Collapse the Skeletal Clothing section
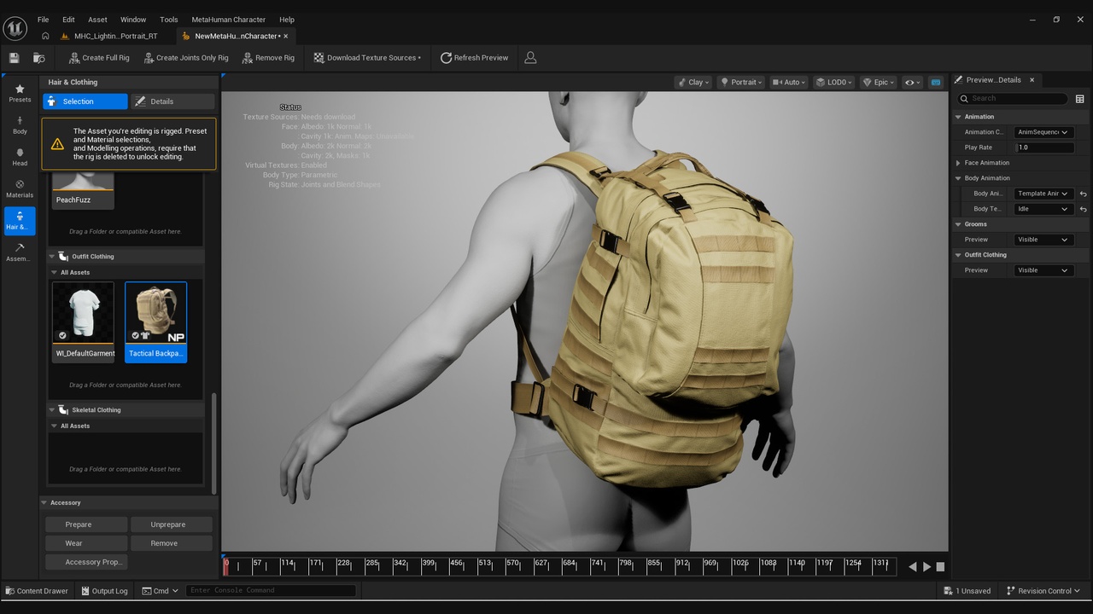The image size is (1093, 614). (x=51, y=410)
